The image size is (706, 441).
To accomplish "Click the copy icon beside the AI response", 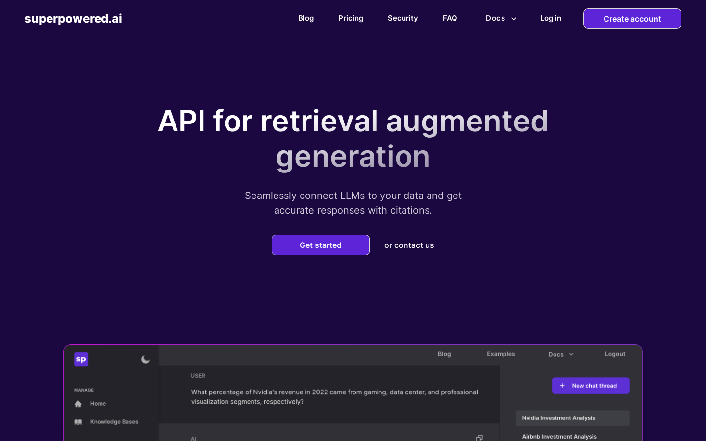I will [479, 438].
